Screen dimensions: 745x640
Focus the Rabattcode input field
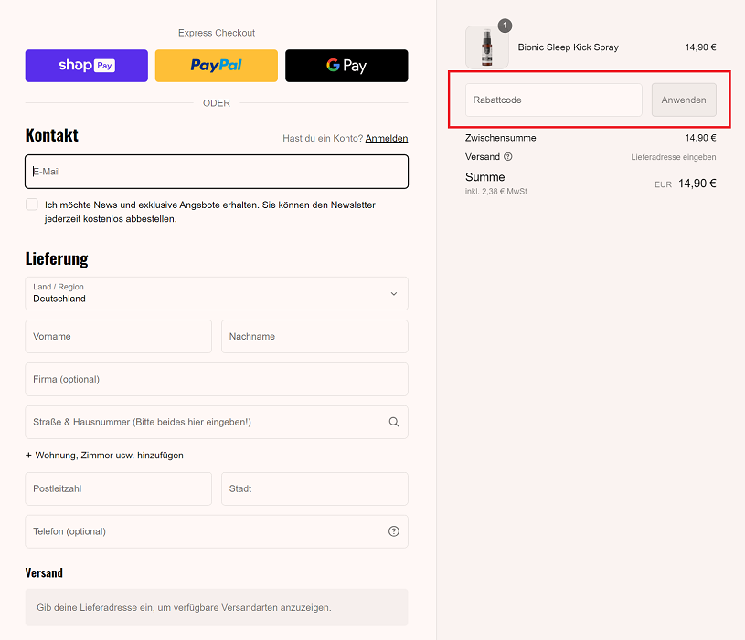[553, 100]
